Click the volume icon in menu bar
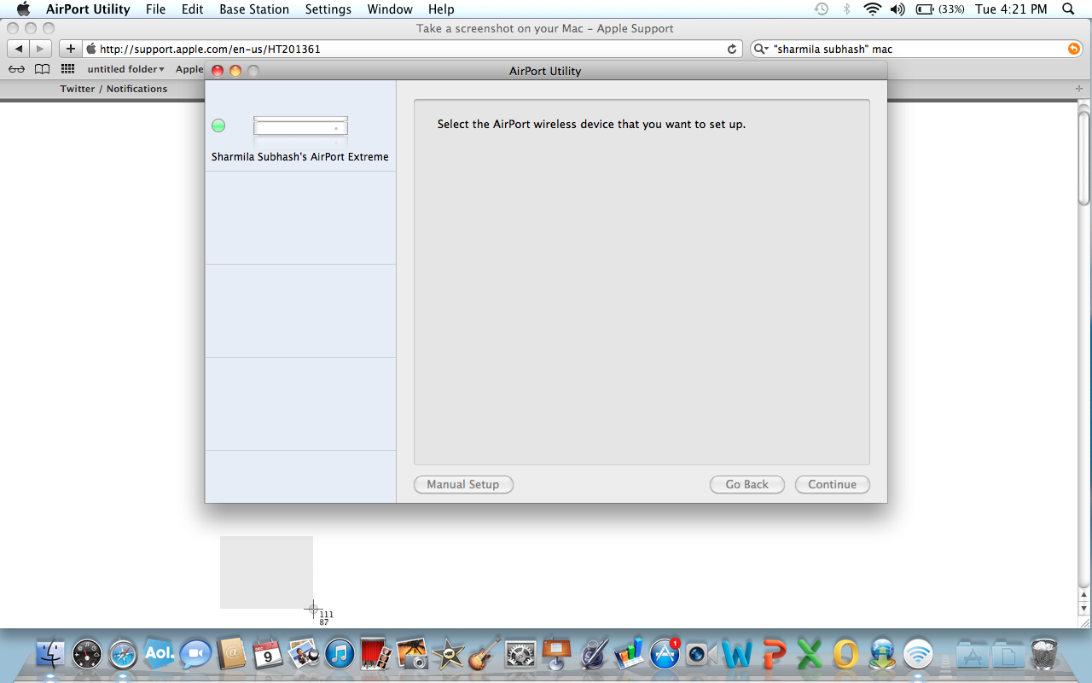This screenshot has height=683, width=1092. point(897,9)
